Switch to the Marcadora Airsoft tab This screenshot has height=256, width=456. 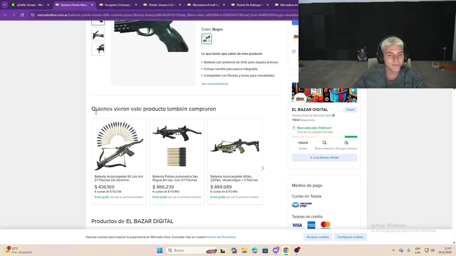[206, 5]
